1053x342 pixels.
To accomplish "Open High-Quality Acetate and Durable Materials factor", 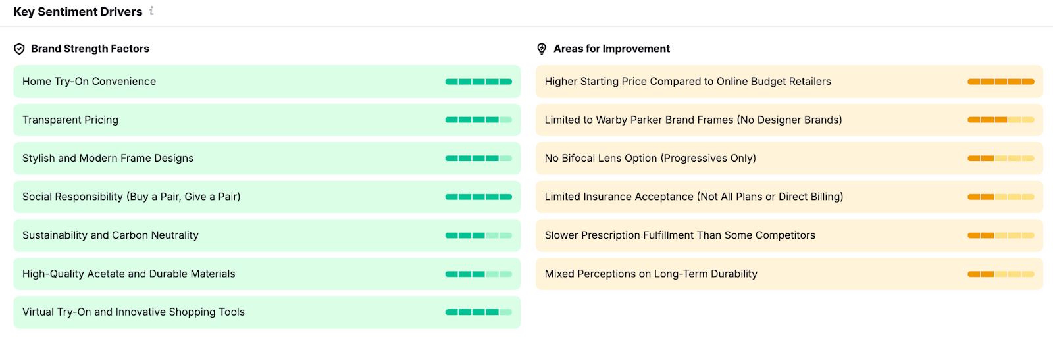I will pos(129,274).
